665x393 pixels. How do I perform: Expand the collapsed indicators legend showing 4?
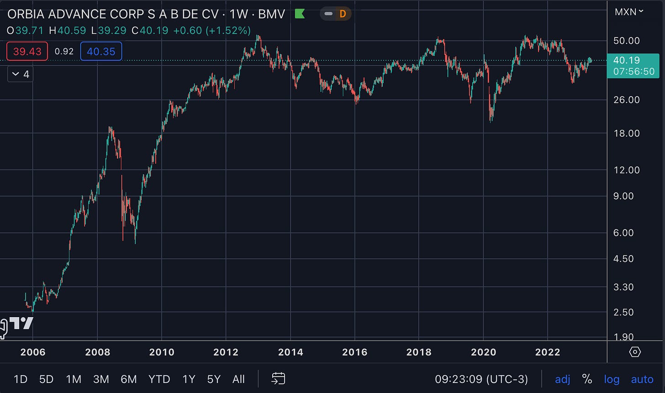21,74
